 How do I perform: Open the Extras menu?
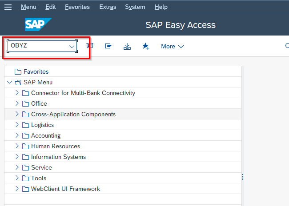pyautogui.click(x=108, y=7)
